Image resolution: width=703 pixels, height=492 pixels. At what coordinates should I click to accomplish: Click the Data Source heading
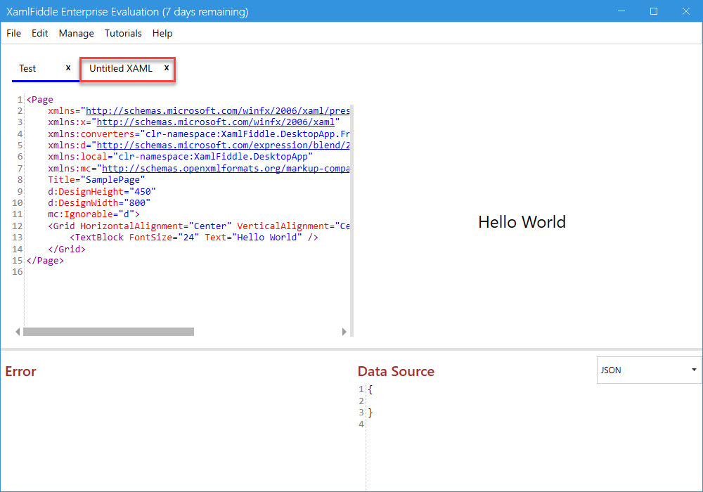coord(396,372)
